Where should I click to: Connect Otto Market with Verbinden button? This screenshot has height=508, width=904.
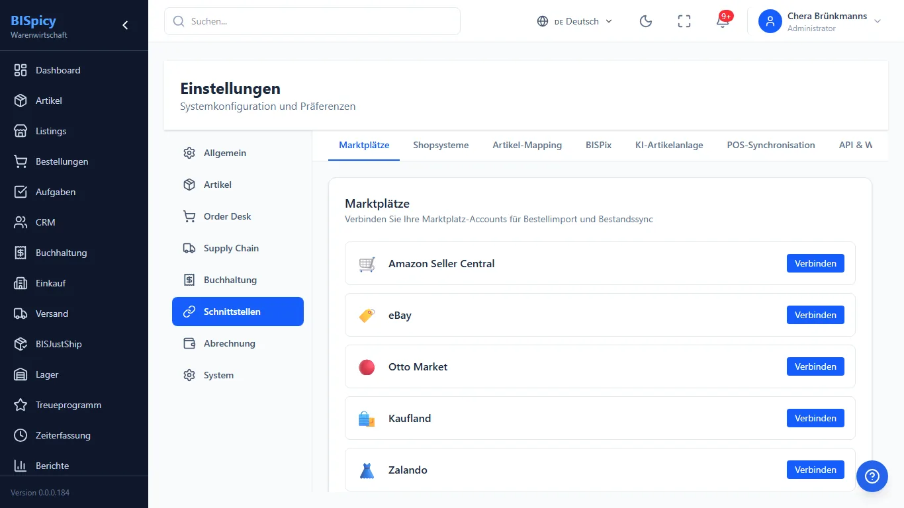coord(815,366)
